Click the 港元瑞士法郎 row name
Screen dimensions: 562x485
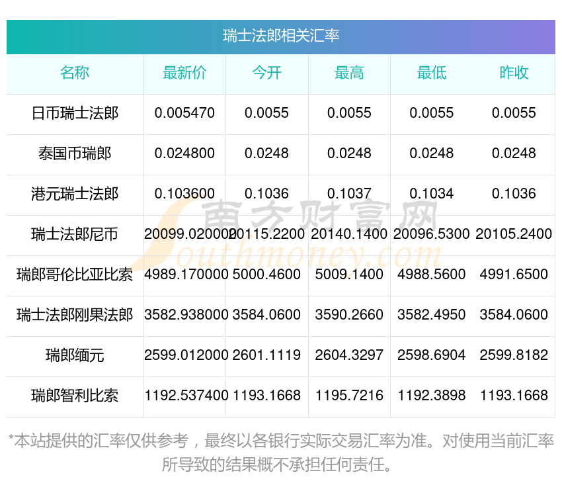pyautogui.click(x=75, y=194)
